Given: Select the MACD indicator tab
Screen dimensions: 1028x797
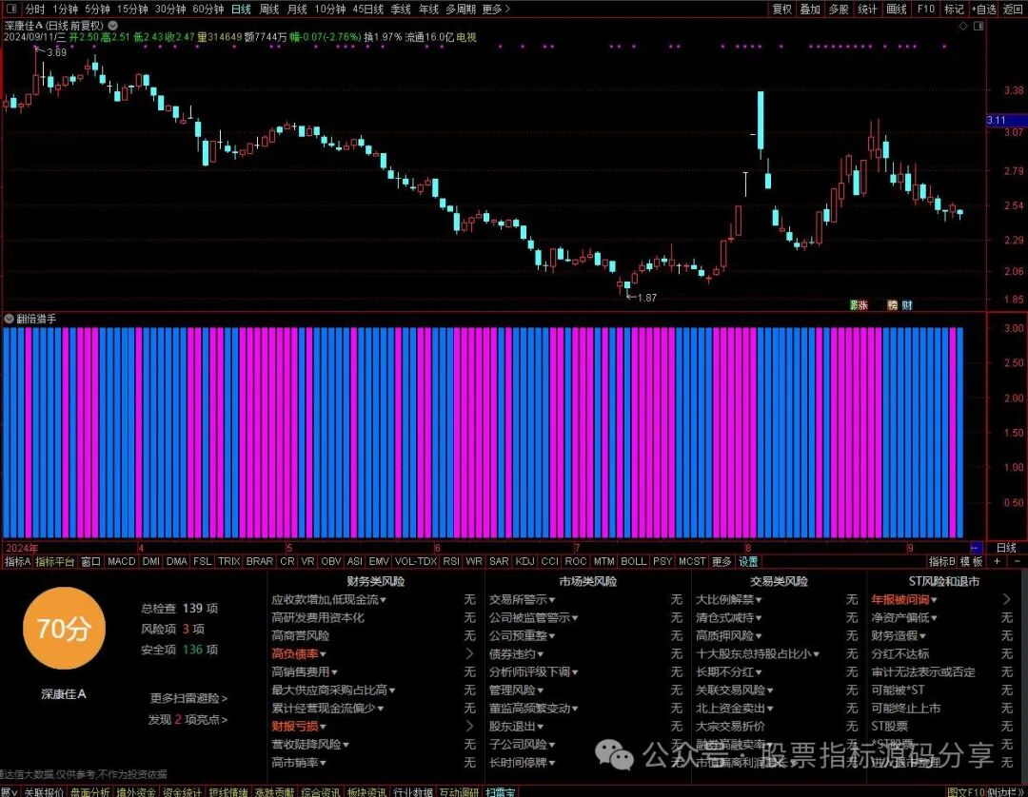Looking at the screenshot, I should point(121,561).
